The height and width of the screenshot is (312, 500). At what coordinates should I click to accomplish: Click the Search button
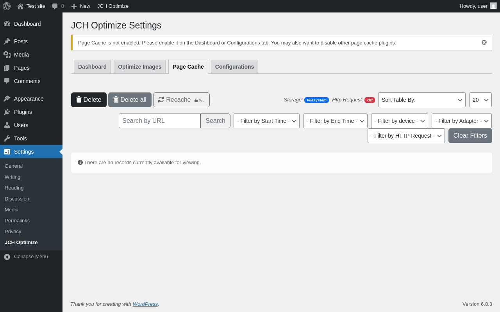[215, 121]
